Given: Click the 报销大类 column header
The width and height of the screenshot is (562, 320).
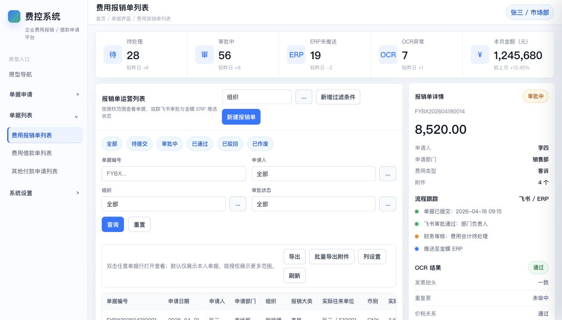Looking at the screenshot, I should (302, 301).
